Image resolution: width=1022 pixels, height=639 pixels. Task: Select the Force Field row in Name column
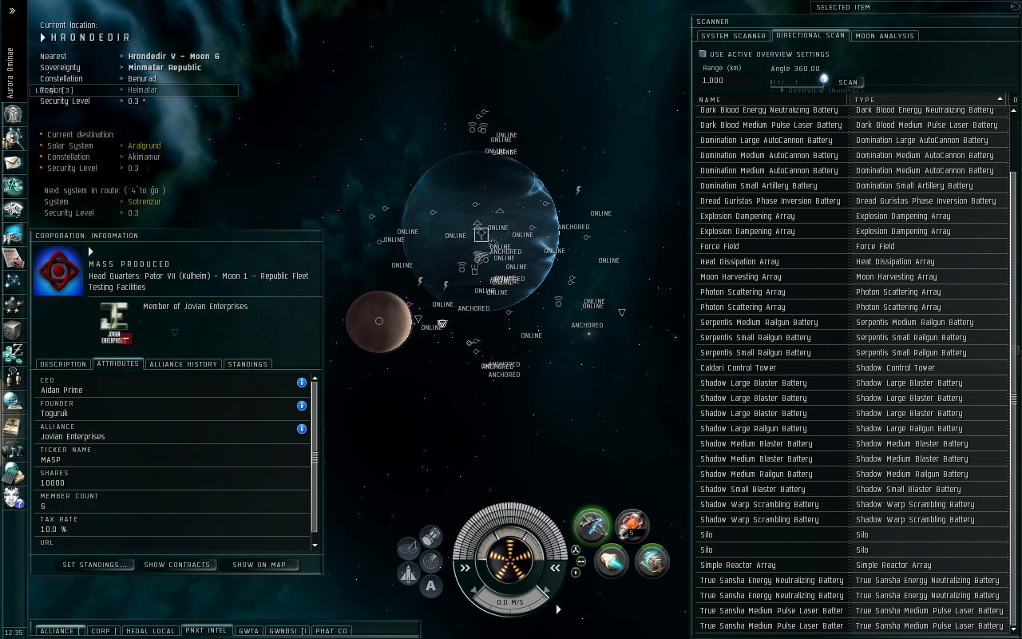(x=770, y=247)
